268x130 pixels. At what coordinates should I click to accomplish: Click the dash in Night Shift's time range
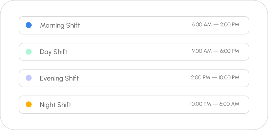click(x=216, y=104)
